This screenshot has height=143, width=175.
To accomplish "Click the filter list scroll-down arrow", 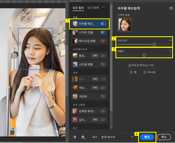I will [x=111, y=127].
